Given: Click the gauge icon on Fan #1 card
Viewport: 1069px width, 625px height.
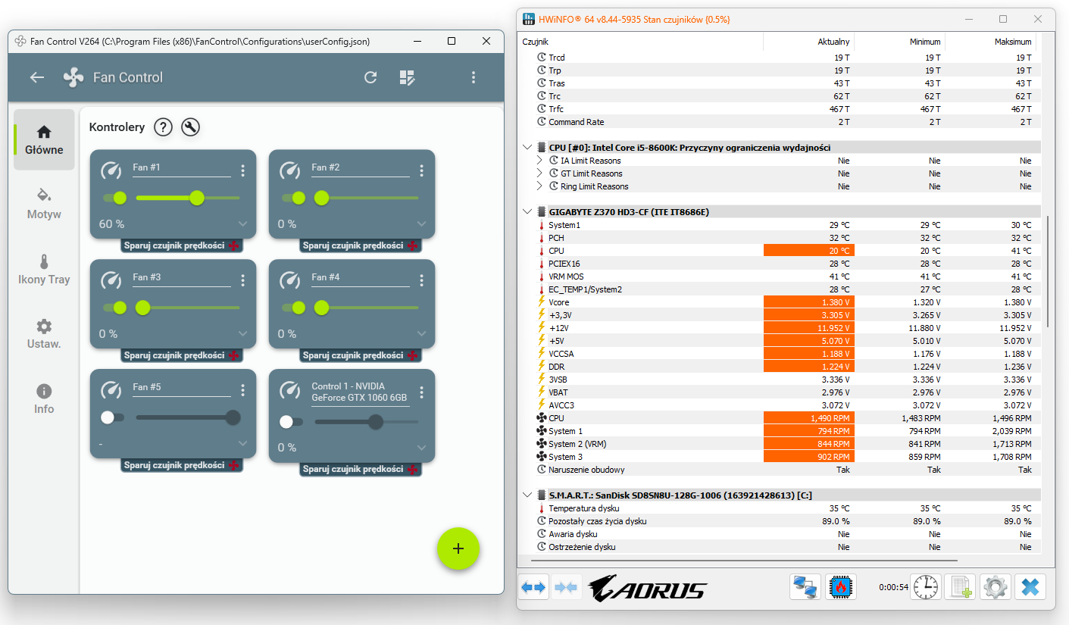Looking at the screenshot, I should [x=111, y=170].
